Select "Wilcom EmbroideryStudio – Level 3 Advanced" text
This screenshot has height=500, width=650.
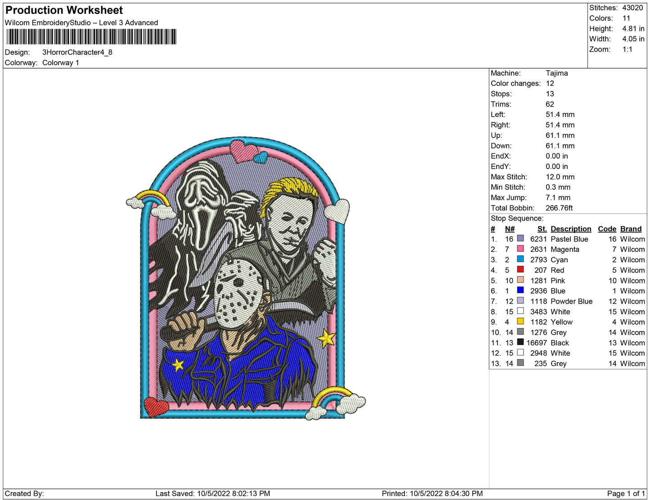[x=81, y=22]
